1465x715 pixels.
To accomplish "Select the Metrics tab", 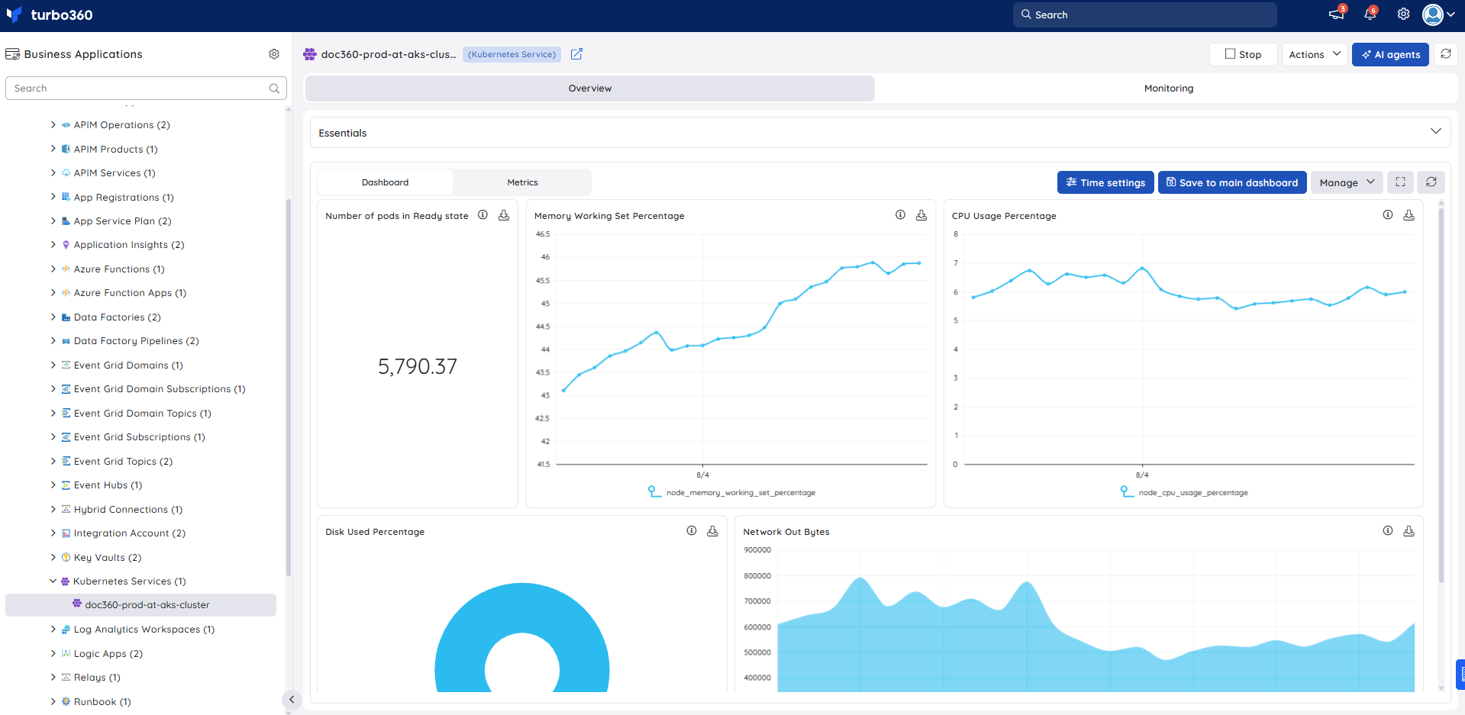I will (522, 182).
